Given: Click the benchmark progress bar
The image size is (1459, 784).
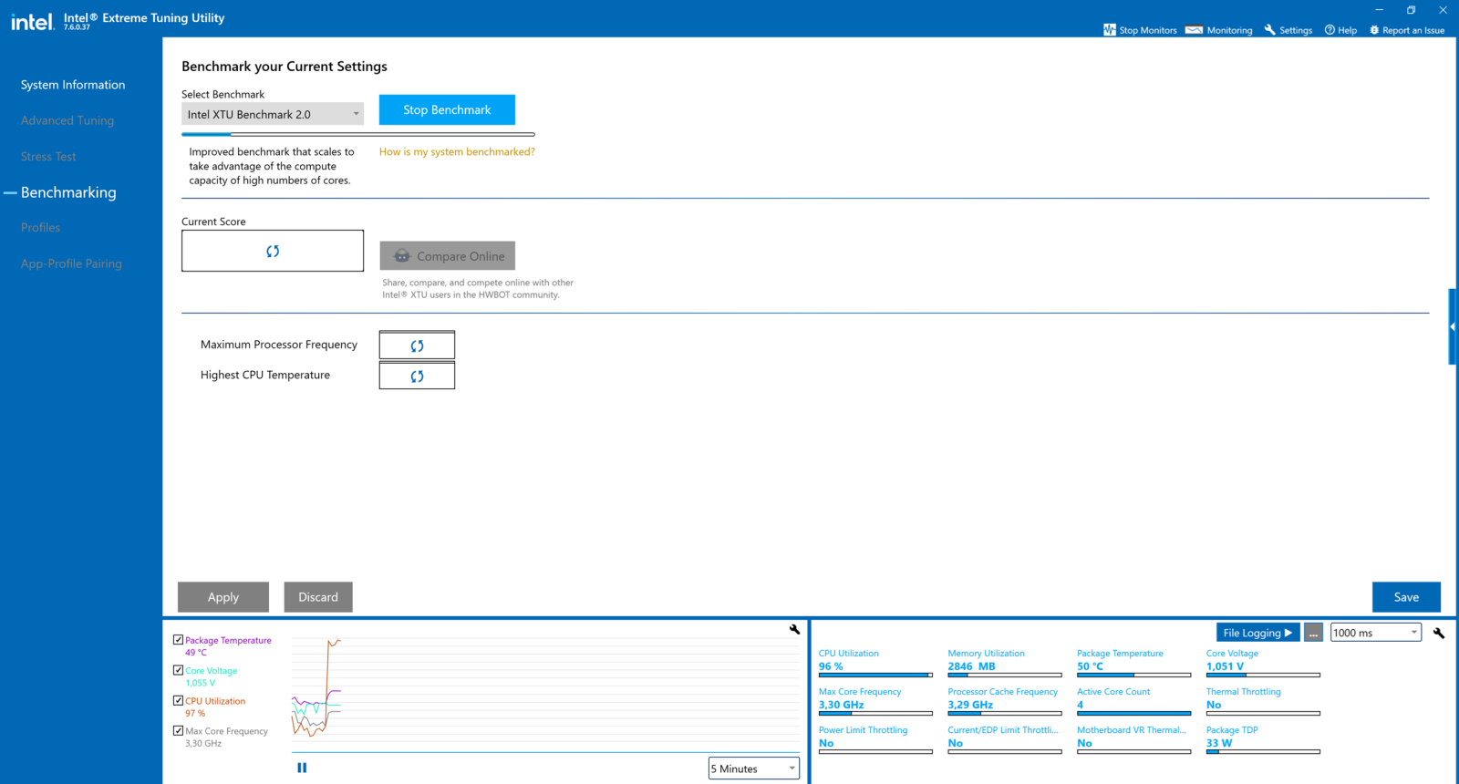Looking at the screenshot, I should [358, 134].
